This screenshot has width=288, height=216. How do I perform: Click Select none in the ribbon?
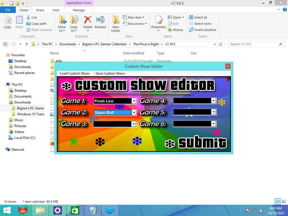tap(200, 24)
